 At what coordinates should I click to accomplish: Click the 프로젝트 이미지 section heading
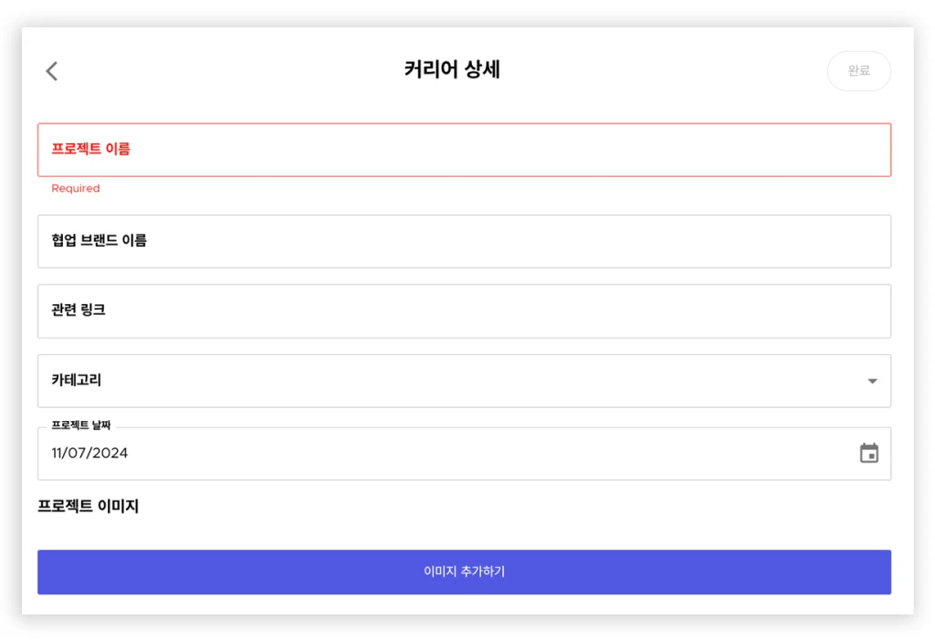pyautogui.click(x=88, y=506)
